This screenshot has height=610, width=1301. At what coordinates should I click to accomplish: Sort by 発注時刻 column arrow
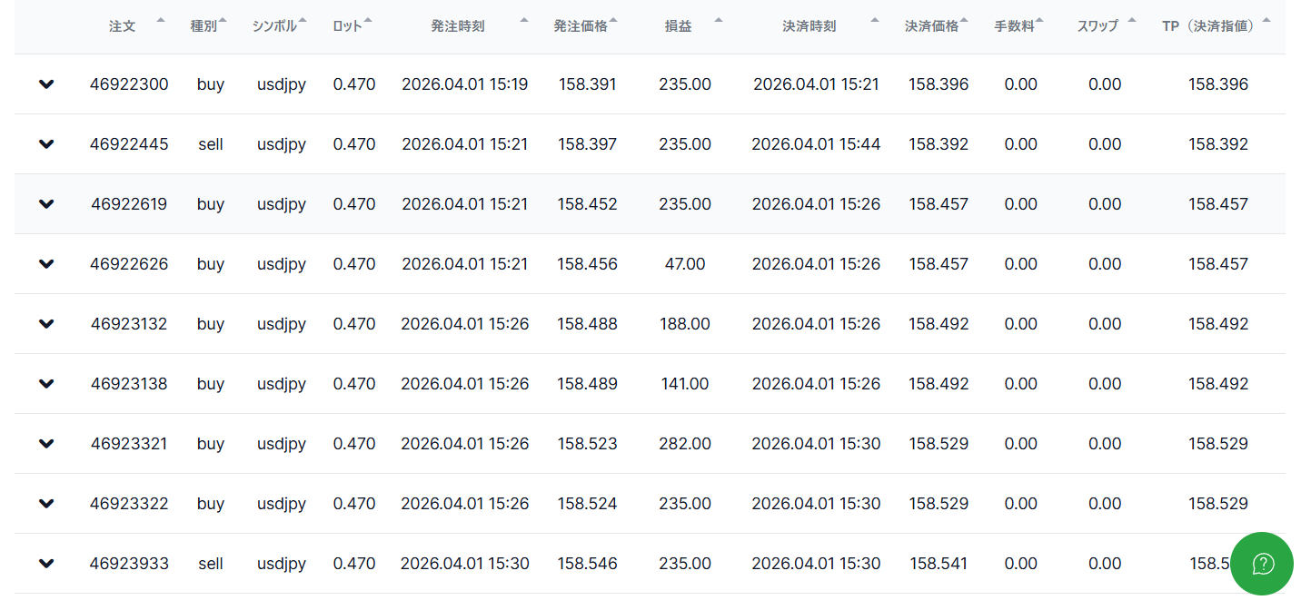coord(523,20)
